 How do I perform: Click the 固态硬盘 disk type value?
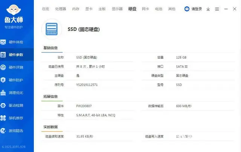click(x=182, y=75)
